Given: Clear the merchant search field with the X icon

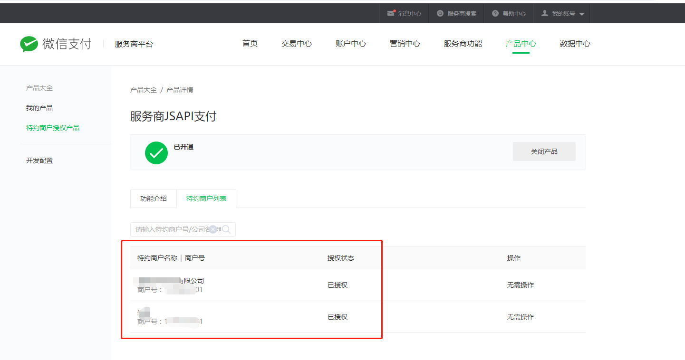Looking at the screenshot, I should coord(213,229).
